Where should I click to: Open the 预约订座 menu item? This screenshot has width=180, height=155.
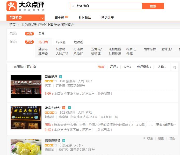tap(107, 17)
